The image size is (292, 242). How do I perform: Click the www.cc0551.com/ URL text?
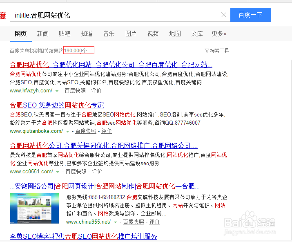tap(31, 172)
